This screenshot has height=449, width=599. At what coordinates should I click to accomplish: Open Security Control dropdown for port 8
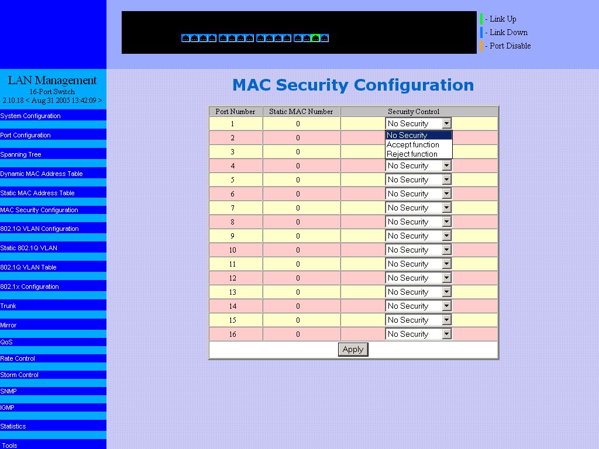[x=418, y=222]
